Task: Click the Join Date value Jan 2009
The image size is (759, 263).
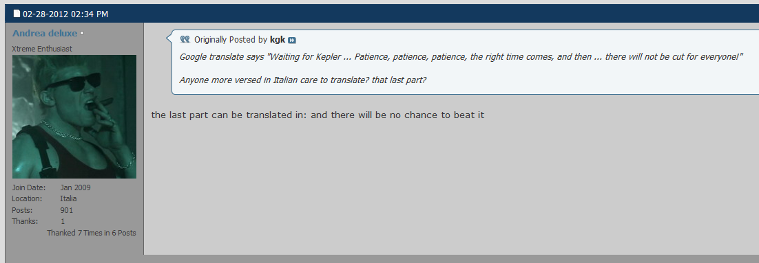Action: tap(75, 187)
